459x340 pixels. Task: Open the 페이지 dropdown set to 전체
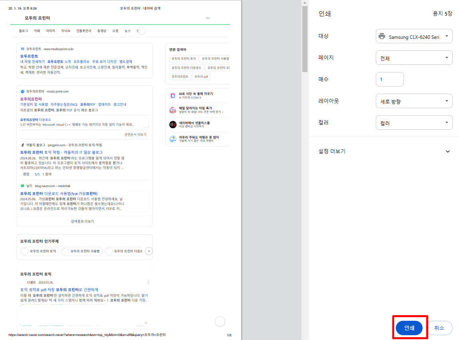click(414, 58)
